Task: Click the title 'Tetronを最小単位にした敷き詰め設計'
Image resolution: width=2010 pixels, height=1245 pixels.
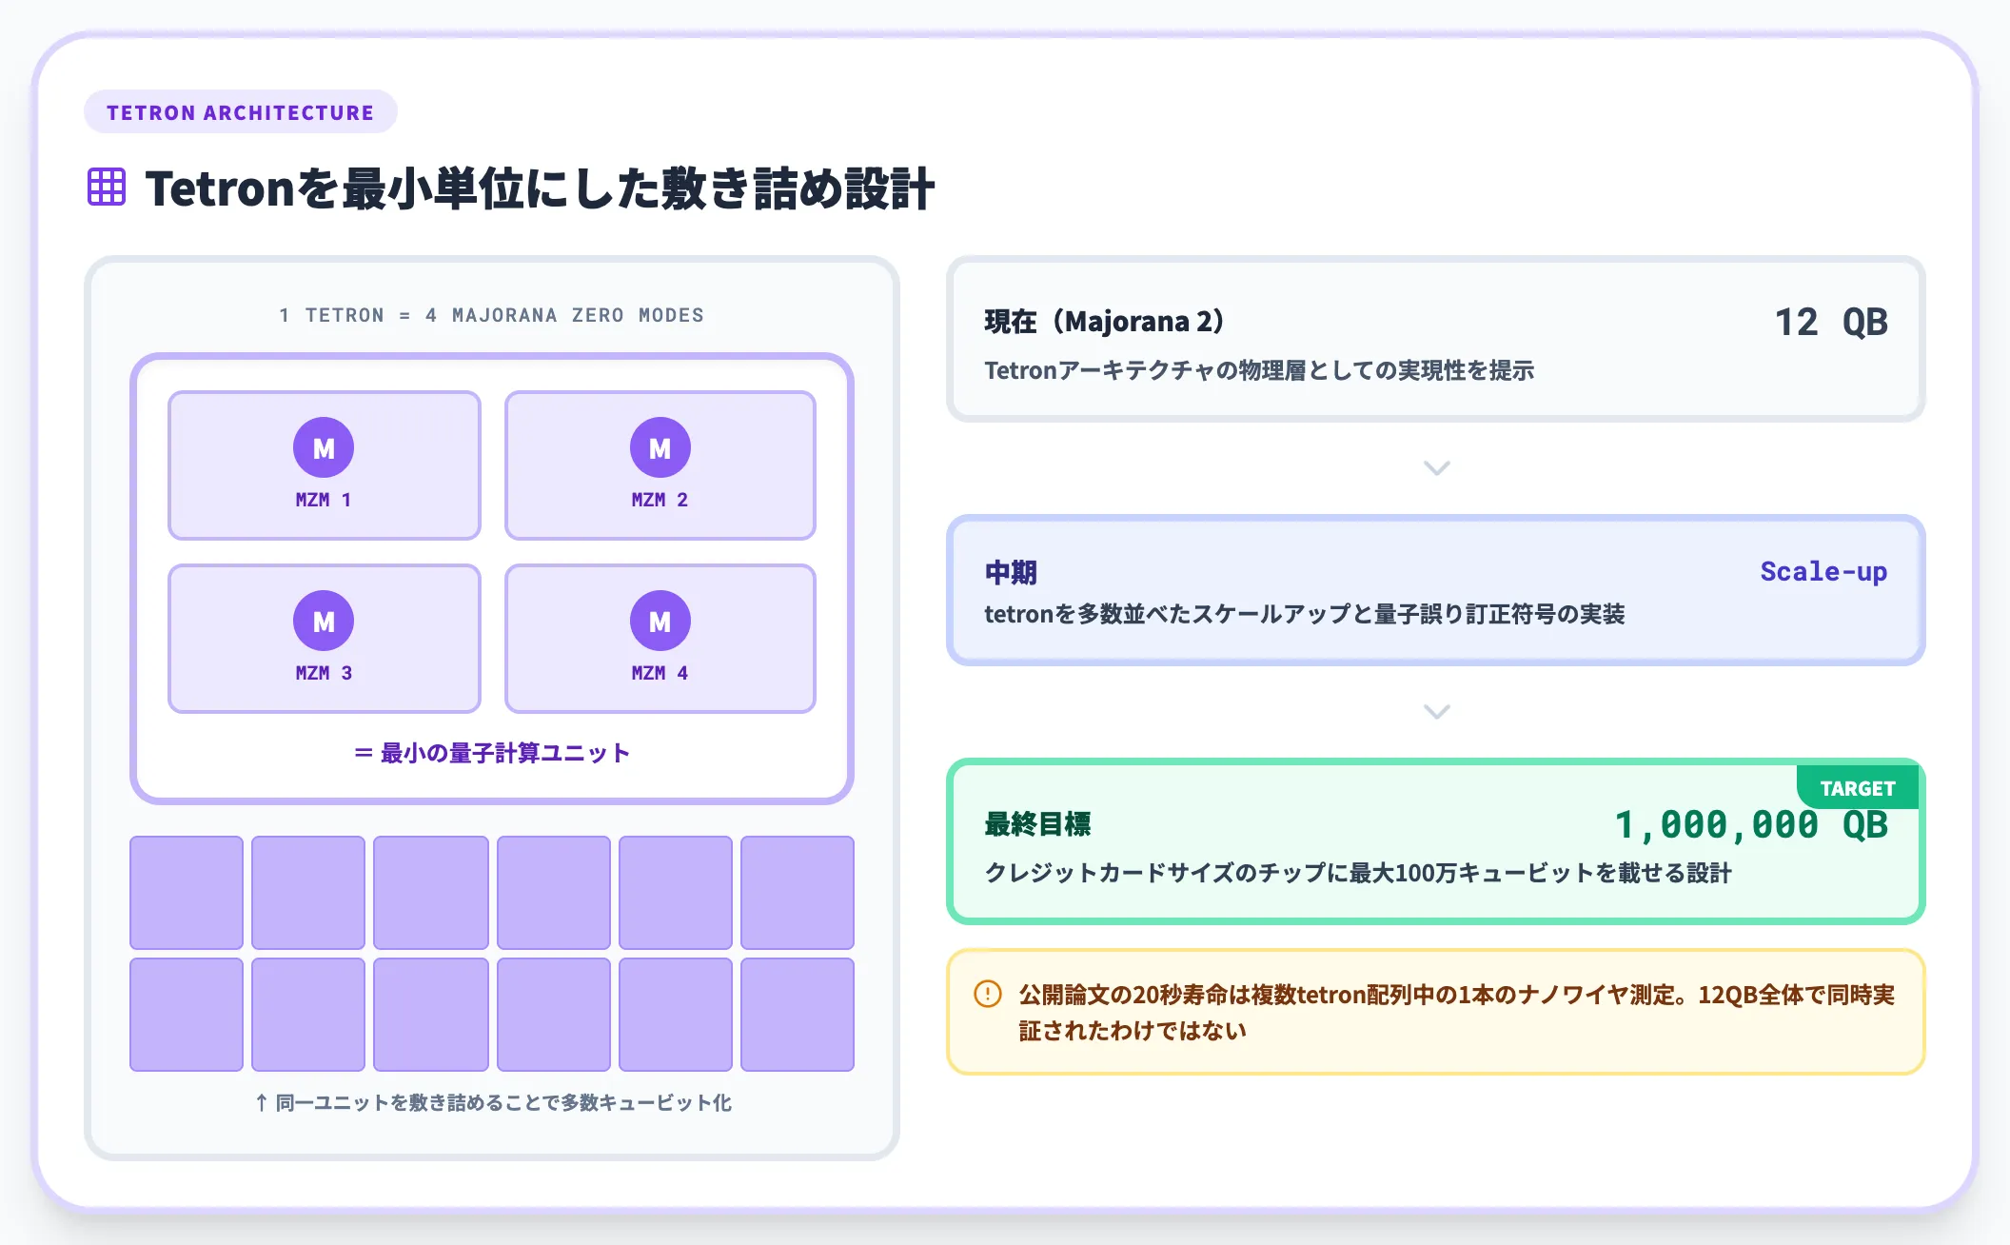Action: [x=540, y=188]
